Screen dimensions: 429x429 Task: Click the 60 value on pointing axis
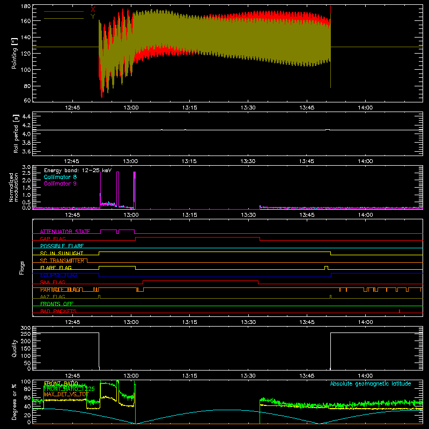pos(27,100)
